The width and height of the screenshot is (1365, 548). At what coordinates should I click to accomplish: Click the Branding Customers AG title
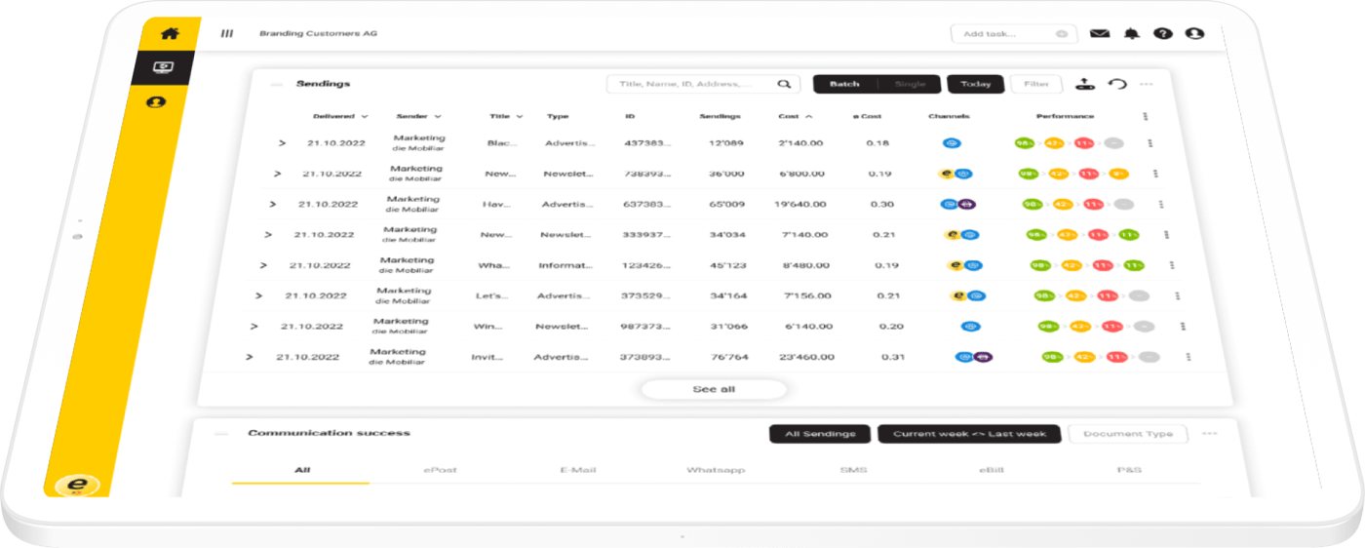click(x=318, y=33)
